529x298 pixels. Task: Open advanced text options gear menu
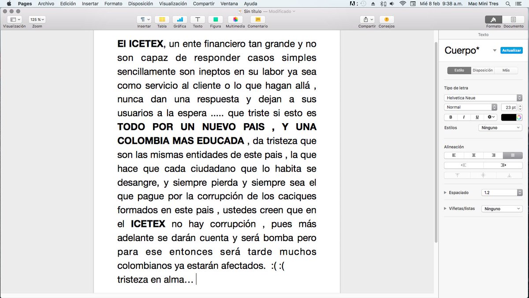pyautogui.click(x=491, y=117)
